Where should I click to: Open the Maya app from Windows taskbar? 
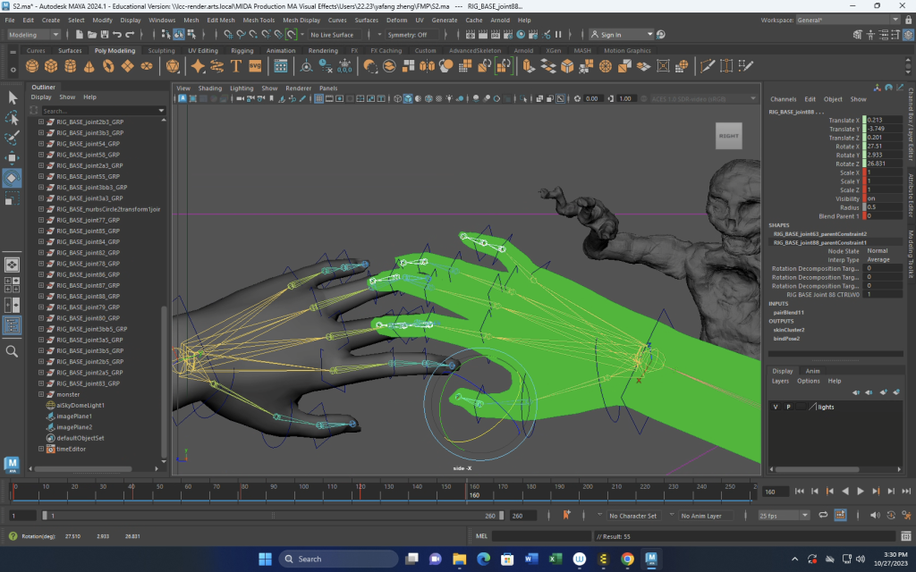click(651, 559)
